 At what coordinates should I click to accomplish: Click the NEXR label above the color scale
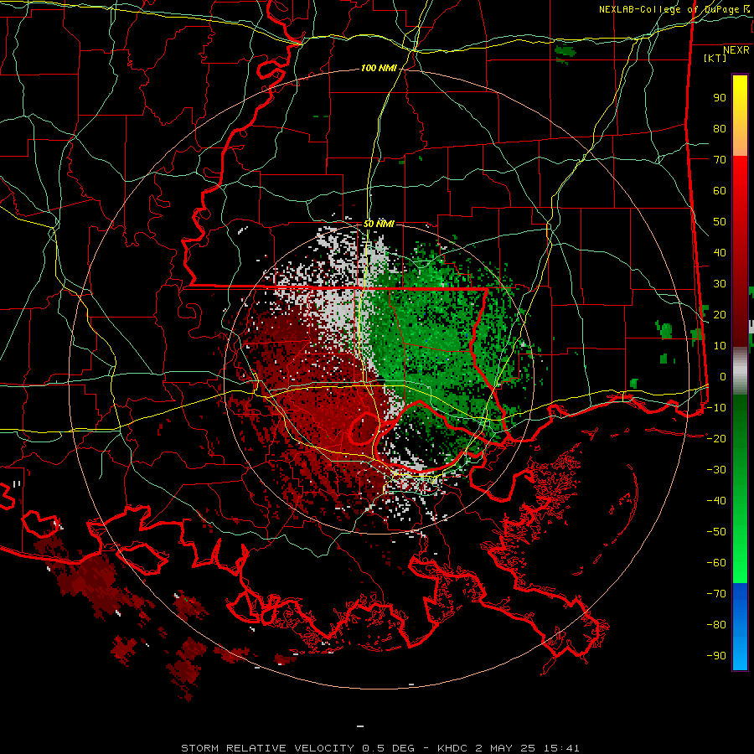(x=736, y=50)
